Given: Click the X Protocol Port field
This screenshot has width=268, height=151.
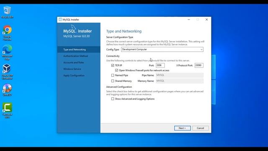Looking at the screenshot, I should click(199, 65).
